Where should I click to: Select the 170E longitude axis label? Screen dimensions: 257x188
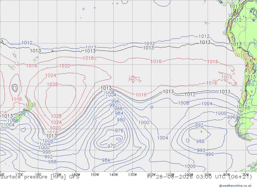click(x=19, y=175)
